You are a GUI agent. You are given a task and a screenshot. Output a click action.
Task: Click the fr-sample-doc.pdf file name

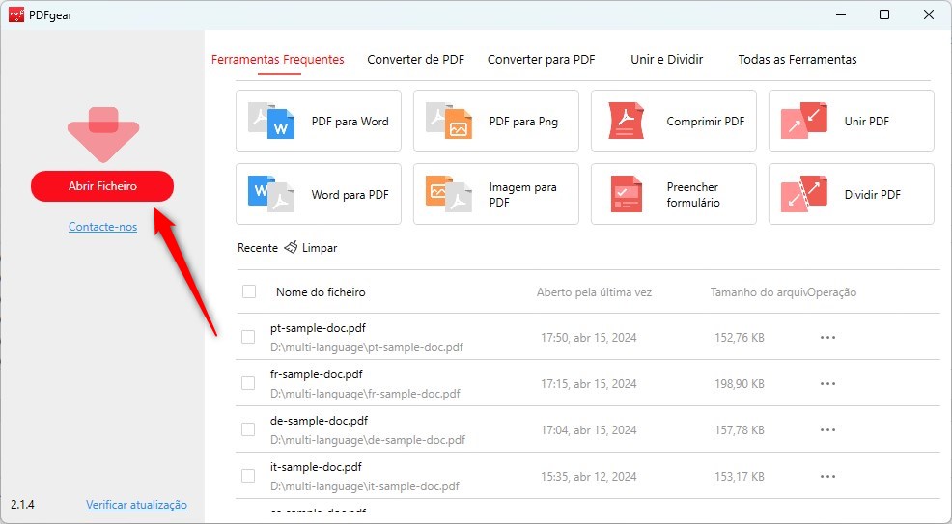(317, 374)
